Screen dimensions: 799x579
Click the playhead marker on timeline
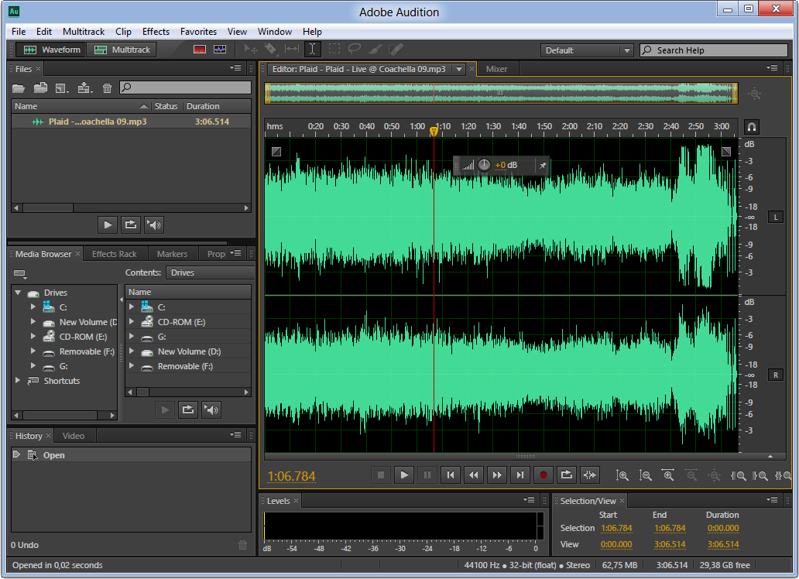click(434, 132)
